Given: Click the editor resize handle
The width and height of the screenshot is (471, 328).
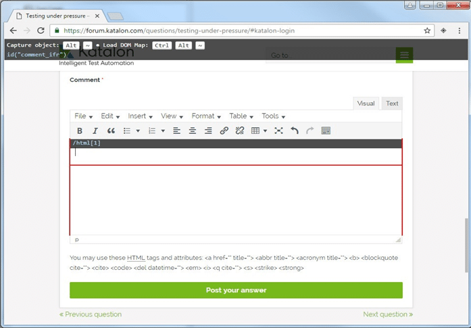Looking at the screenshot, I should pos(398,239).
